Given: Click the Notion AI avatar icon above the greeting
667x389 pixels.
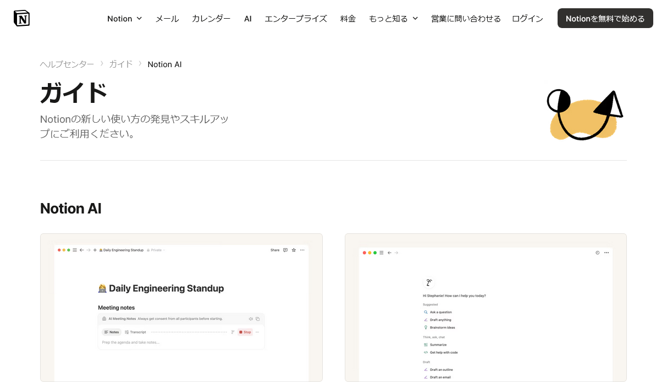Looking at the screenshot, I should pyautogui.click(x=429, y=283).
